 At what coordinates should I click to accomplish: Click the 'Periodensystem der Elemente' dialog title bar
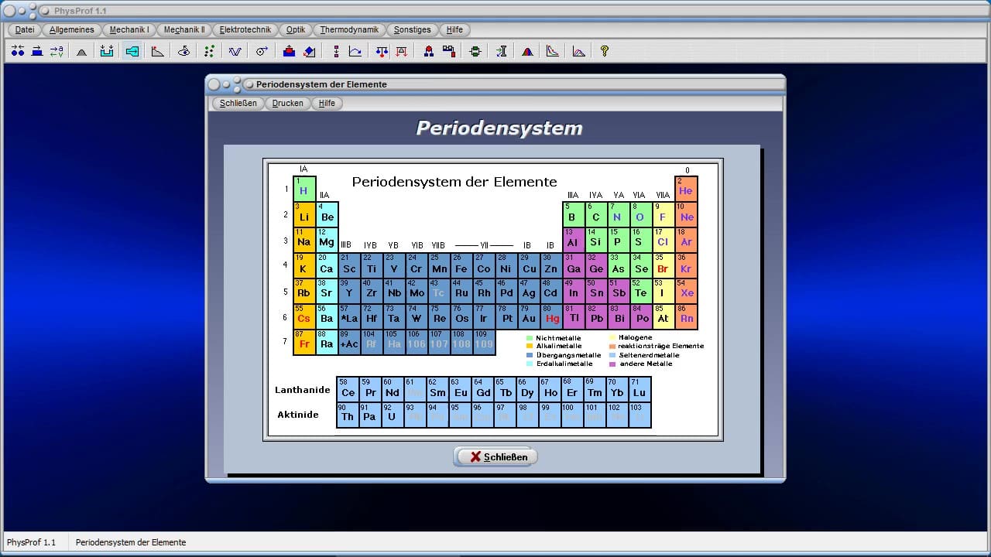point(495,84)
